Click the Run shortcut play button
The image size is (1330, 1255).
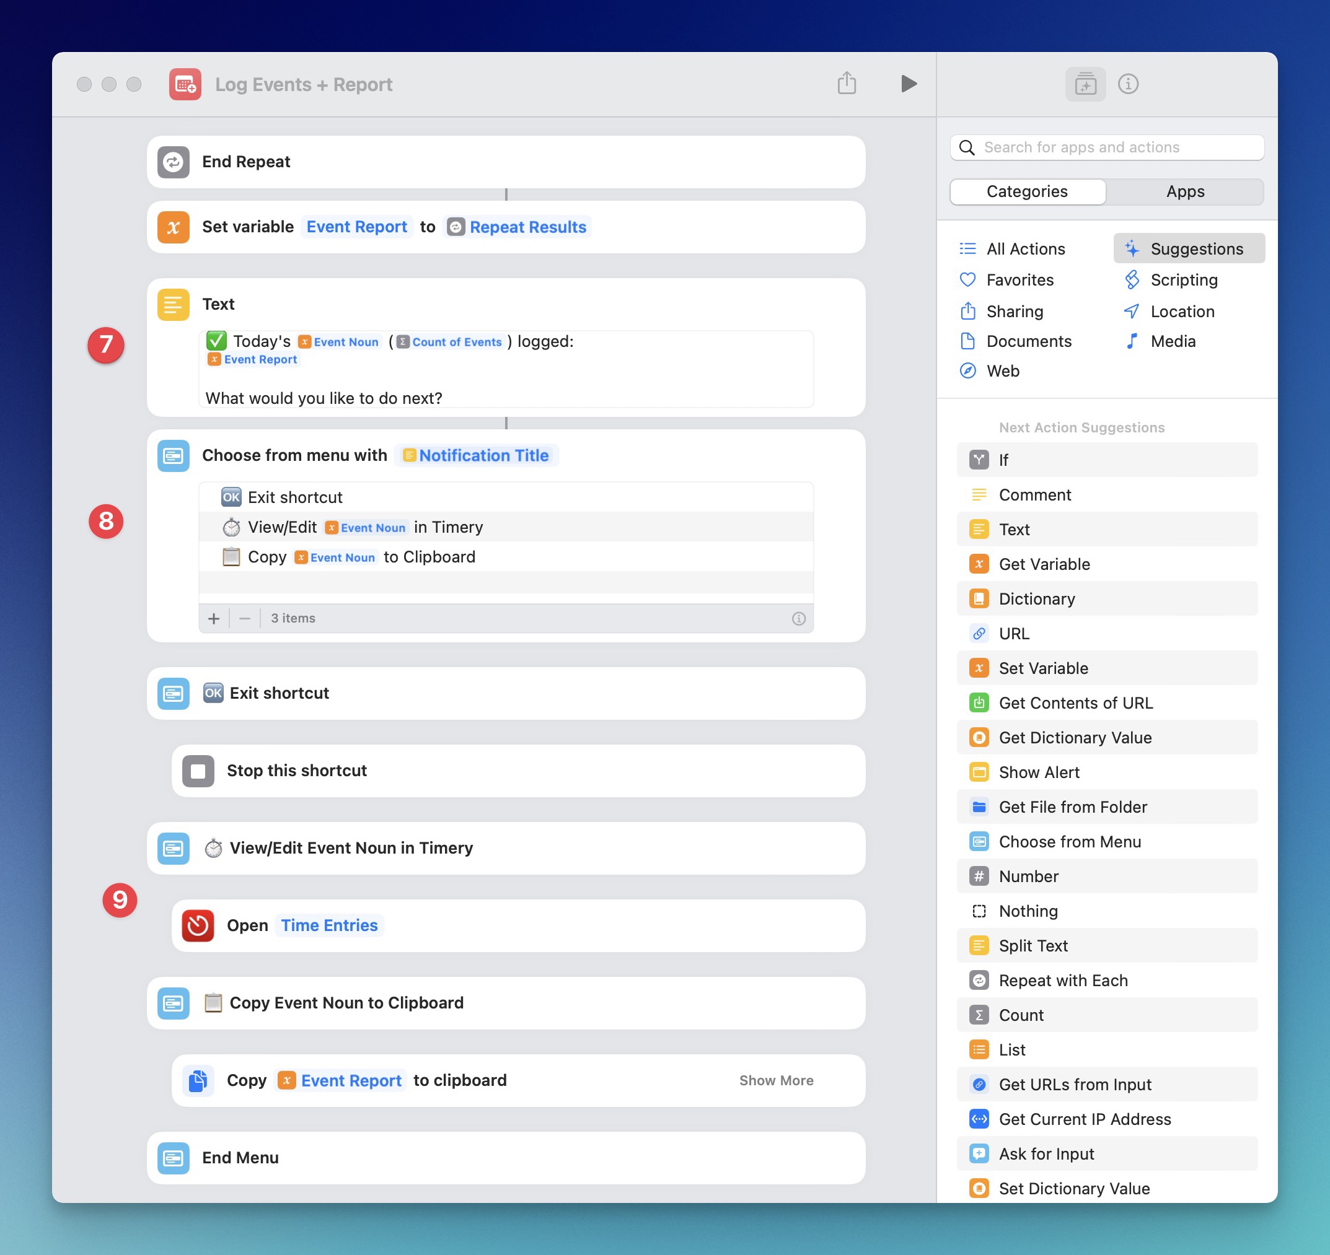coord(909,82)
